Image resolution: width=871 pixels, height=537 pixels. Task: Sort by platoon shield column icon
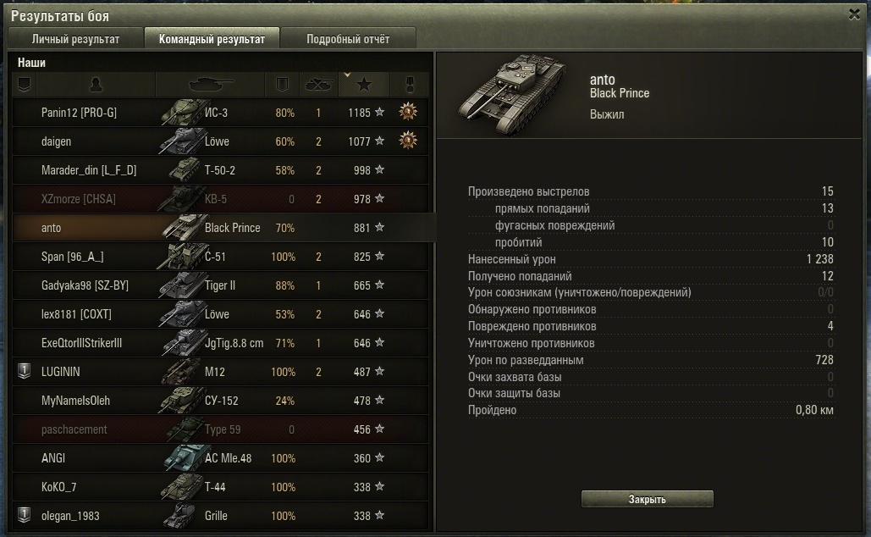24,85
